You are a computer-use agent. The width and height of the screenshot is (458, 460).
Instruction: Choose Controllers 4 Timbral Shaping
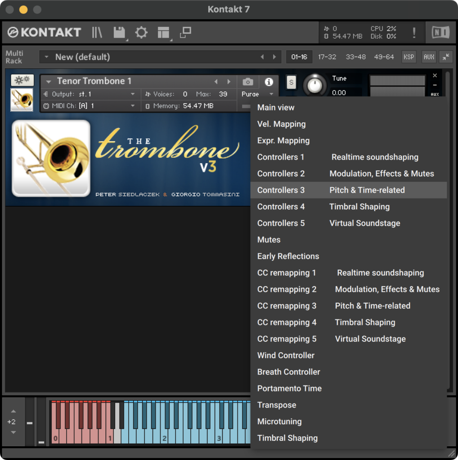click(x=349, y=207)
